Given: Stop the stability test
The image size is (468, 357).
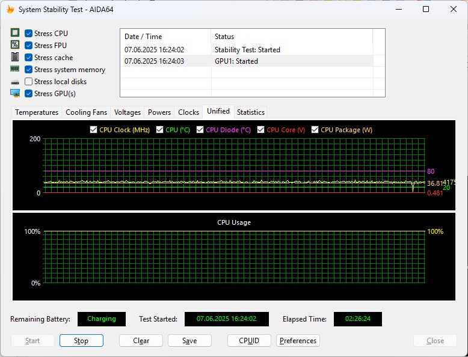Looking at the screenshot, I should pyautogui.click(x=81, y=341).
